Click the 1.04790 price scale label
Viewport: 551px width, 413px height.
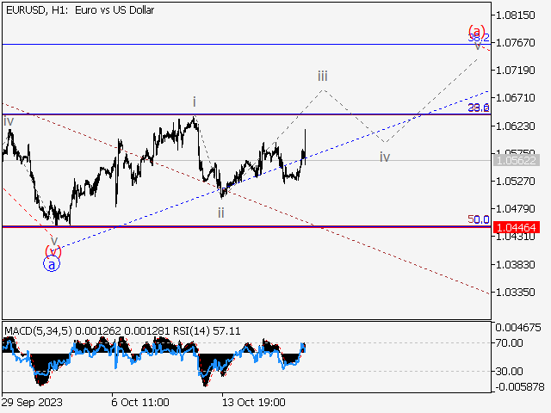(515, 209)
